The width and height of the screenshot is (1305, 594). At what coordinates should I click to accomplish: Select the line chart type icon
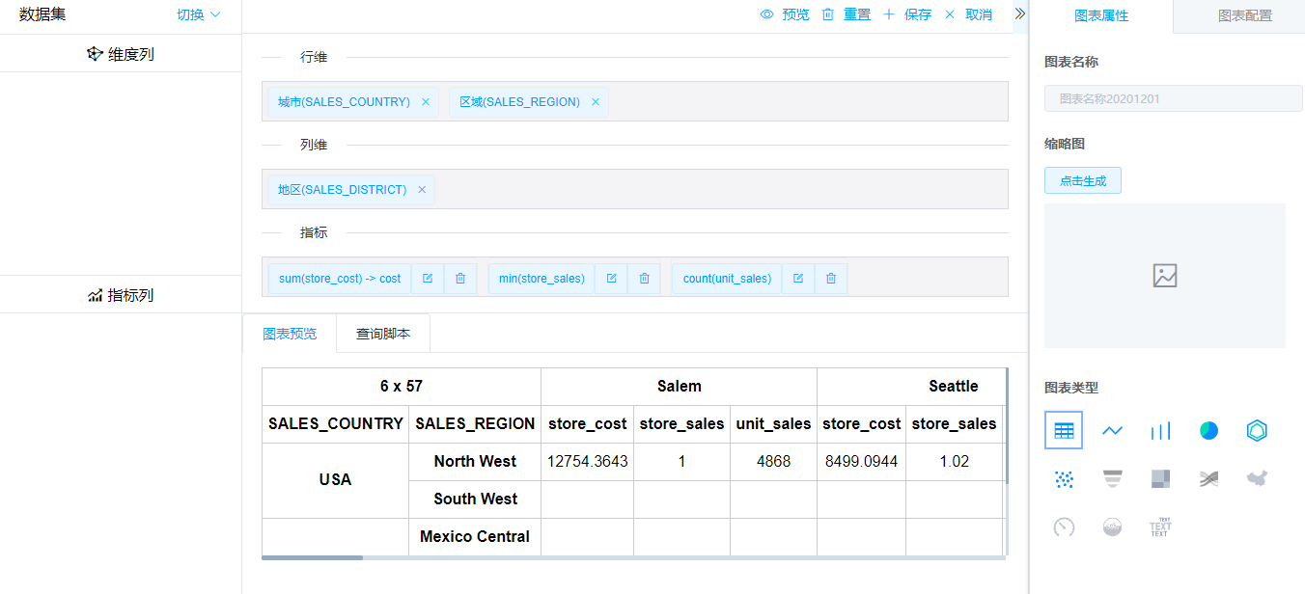click(1112, 430)
